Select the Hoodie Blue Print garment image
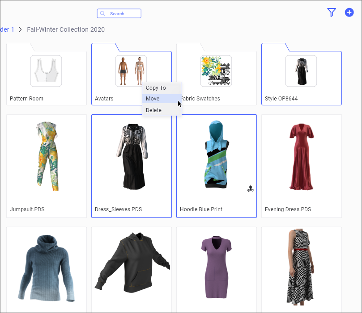This screenshot has height=313, width=362. point(217,154)
